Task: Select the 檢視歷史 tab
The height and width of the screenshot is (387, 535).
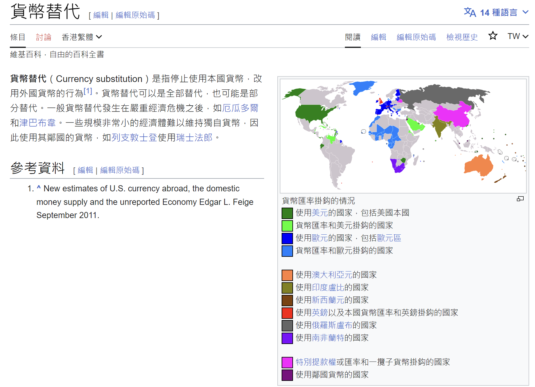Action: coord(462,37)
